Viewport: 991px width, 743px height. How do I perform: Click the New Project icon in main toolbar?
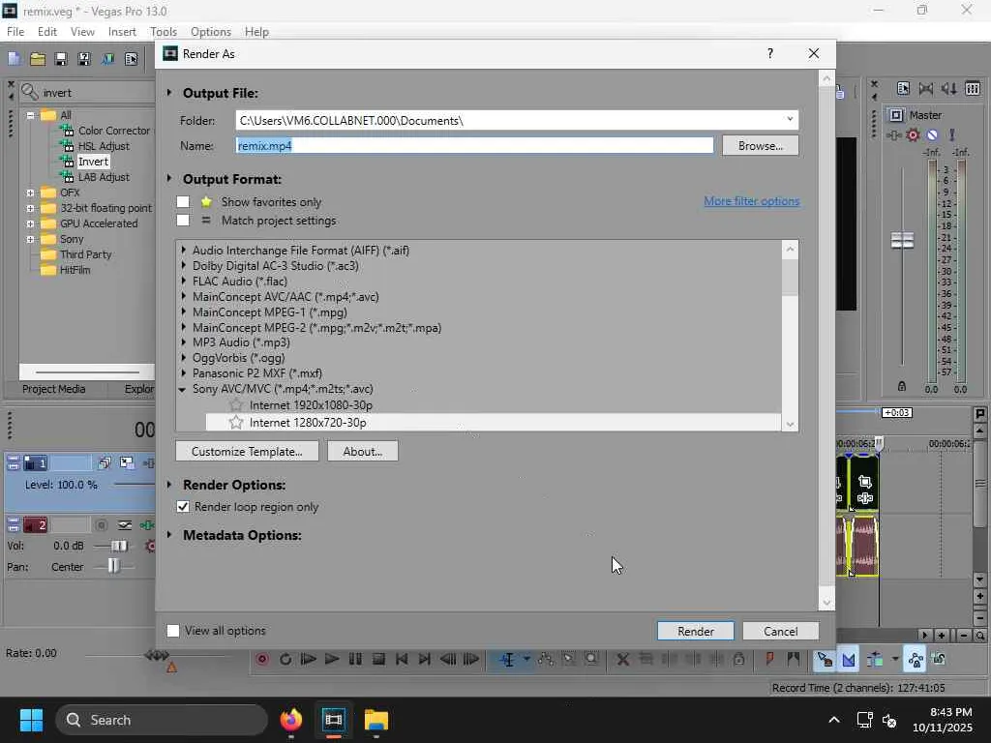point(14,59)
